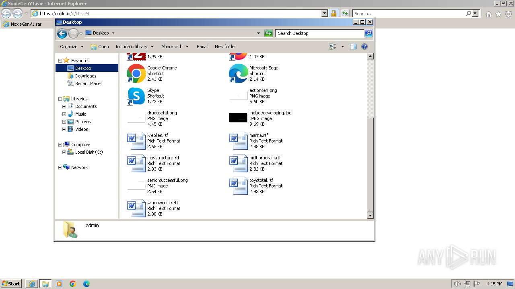Collapse the Favorites group
The width and height of the screenshot is (515, 289).
pos(60,61)
